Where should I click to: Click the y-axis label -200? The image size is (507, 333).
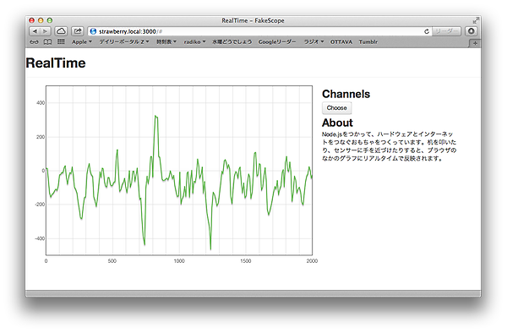coord(40,205)
